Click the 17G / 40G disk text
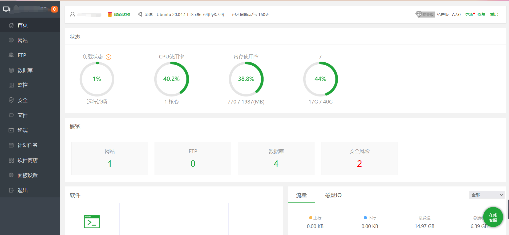 click(321, 102)
